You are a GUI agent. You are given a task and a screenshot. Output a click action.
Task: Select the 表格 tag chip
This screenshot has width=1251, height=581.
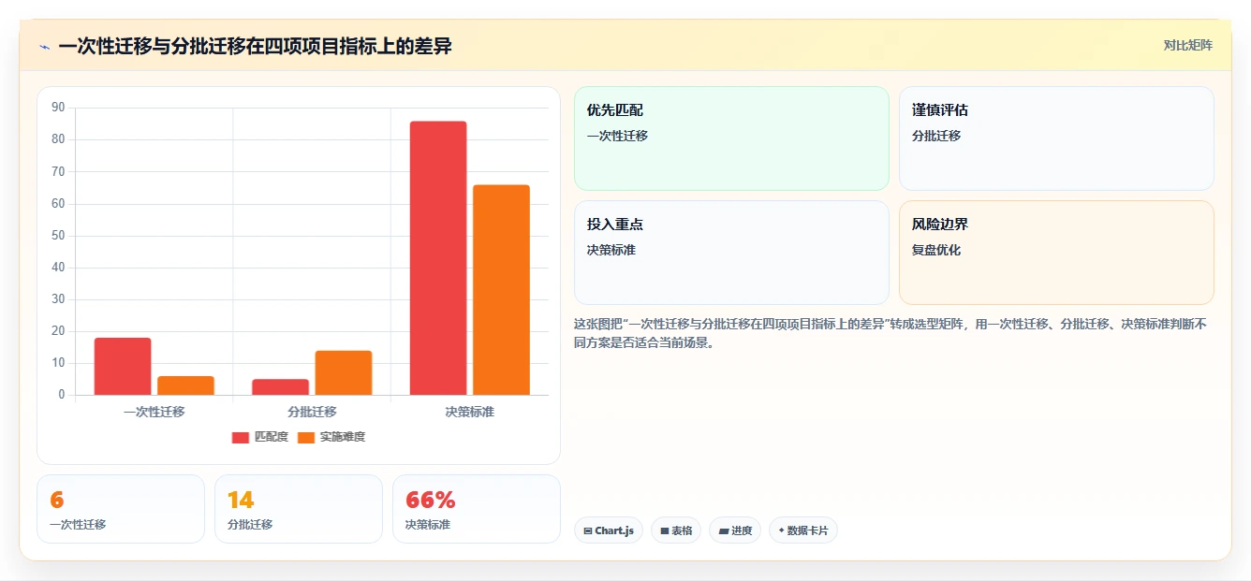coord(676,530)
